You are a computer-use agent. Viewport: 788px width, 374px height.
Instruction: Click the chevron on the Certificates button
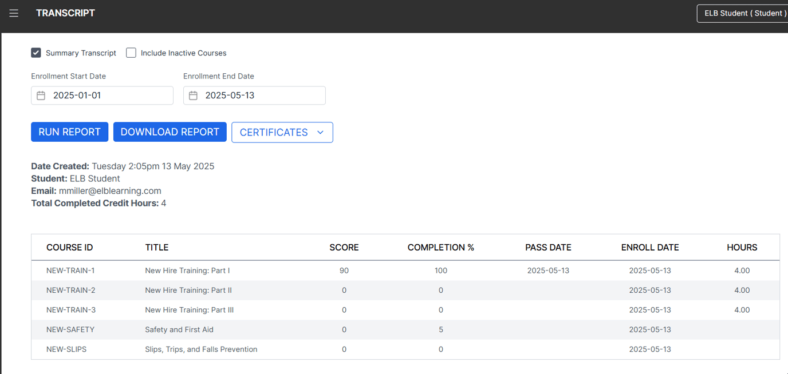pos(321,132)
